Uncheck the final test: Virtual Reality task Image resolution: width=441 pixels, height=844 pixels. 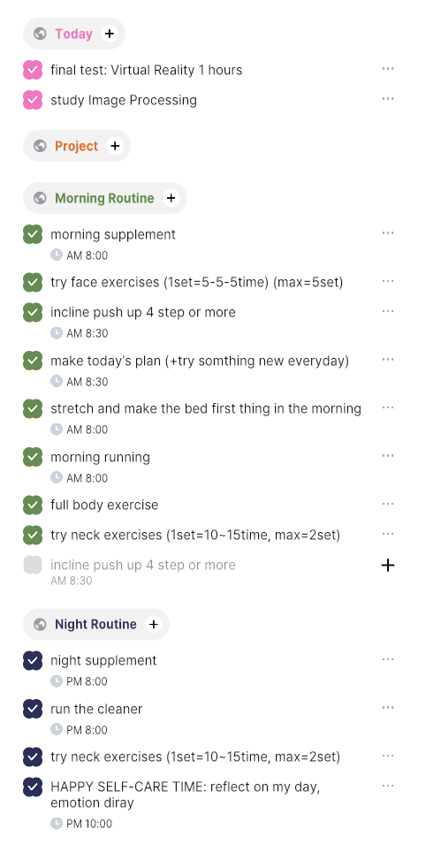tap(33, 70)
